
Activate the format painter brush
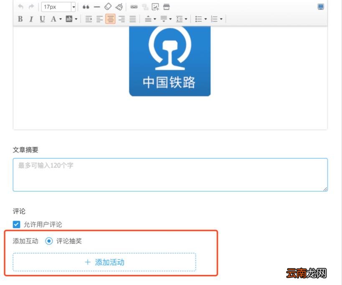coord(119,7)
